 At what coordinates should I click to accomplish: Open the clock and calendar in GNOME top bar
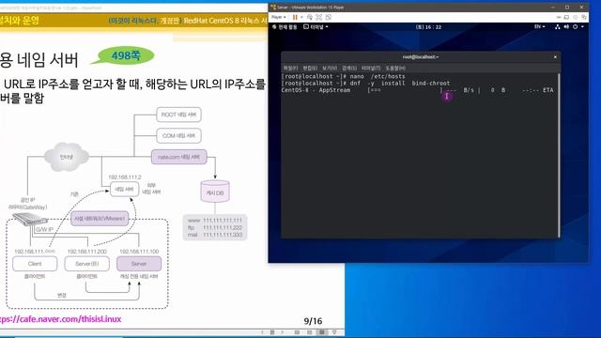click(428, 27)
